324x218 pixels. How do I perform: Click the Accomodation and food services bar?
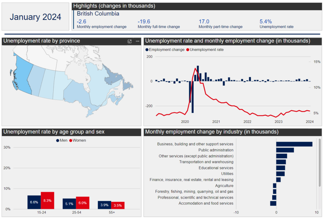(x=273, y=203)
